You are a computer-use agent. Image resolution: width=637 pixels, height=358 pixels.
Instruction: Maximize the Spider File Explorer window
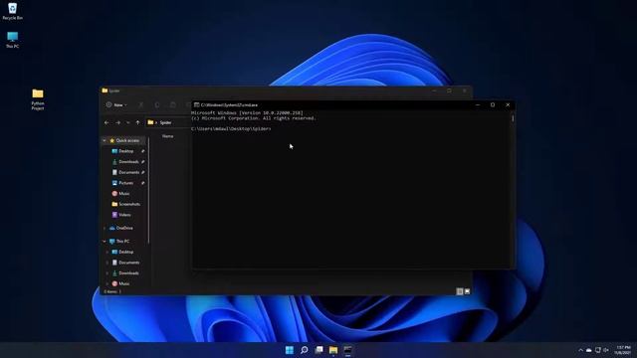pyautogui.click(x=449, y=90)
